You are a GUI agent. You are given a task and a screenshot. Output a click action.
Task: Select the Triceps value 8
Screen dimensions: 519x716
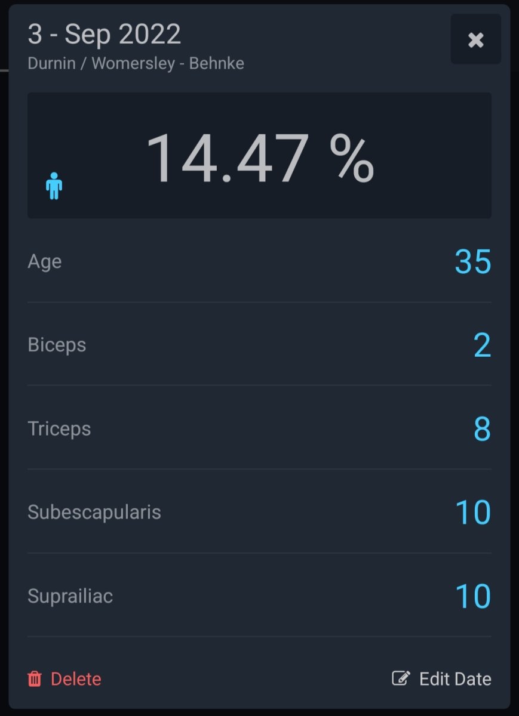tap(482, 429)
